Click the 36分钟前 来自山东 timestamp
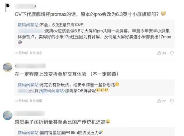Screen dimensions: 184x136 [x=28, y=53]
